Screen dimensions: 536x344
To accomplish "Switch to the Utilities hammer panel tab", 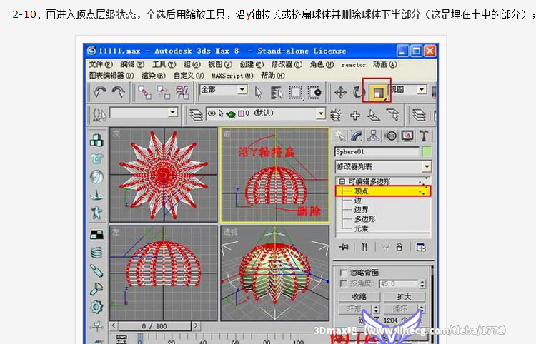I will pos(424,136).
